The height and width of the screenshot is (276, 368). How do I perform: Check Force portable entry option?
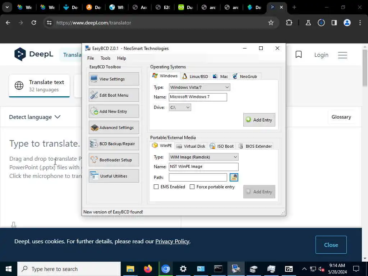[192, 187]
